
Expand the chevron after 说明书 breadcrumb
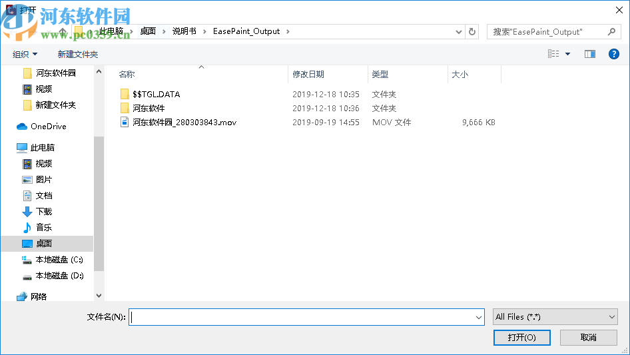[204, 31]
